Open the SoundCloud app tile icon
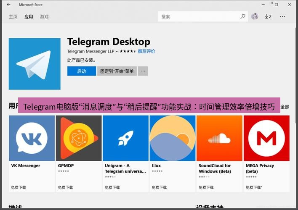The image size is (298, 210). click(220, 138)
